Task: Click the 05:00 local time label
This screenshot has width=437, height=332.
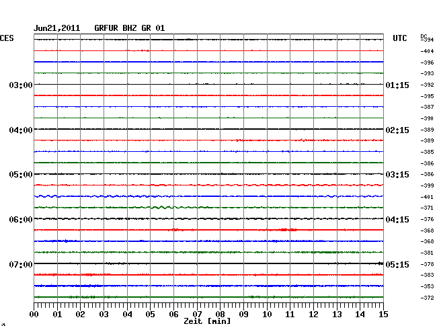Action: click(x=21, y=175)
